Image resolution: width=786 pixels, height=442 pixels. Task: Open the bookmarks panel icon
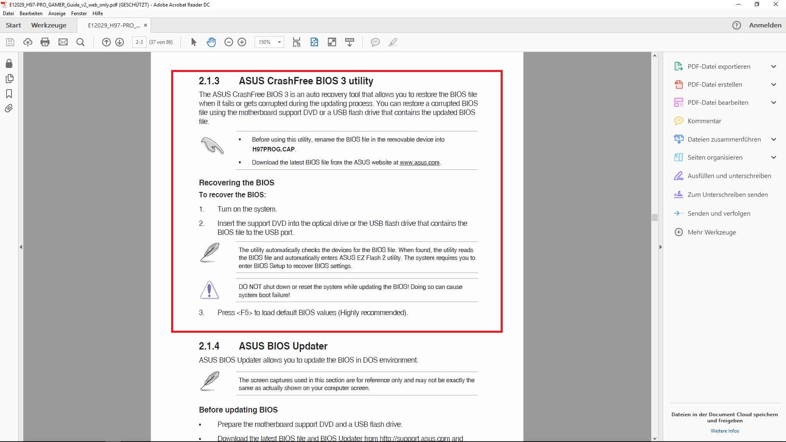(9, 94)
